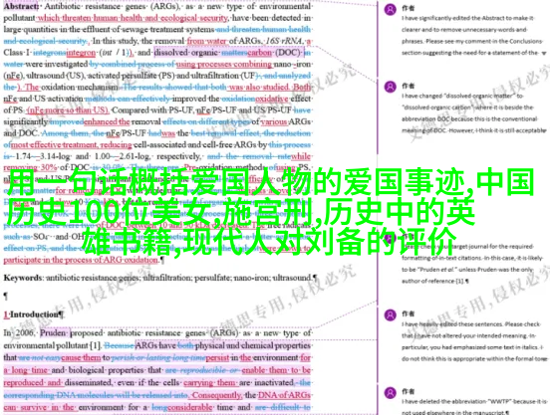Click the highlighted phrase "dissolved organic" in the abstract
551x416 pixels.
tap(186, 53)
